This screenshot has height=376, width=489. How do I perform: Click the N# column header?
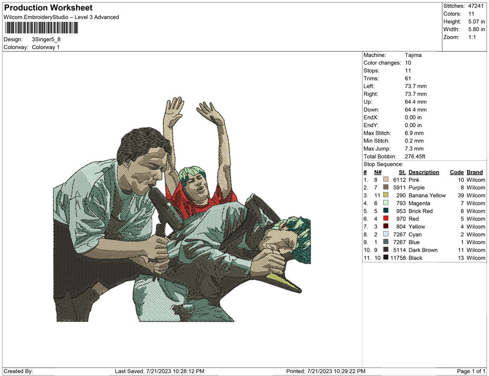coord(378,172)
